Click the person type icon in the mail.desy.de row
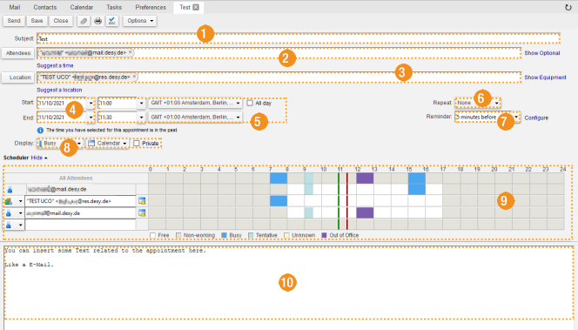578x330 pixels. click(9, 213)
